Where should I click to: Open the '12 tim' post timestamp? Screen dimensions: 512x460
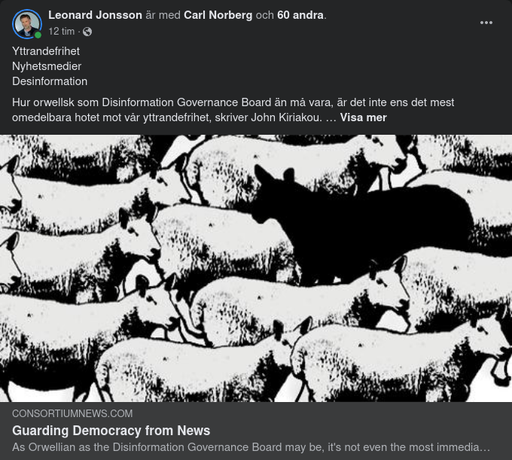coord(62,32)
